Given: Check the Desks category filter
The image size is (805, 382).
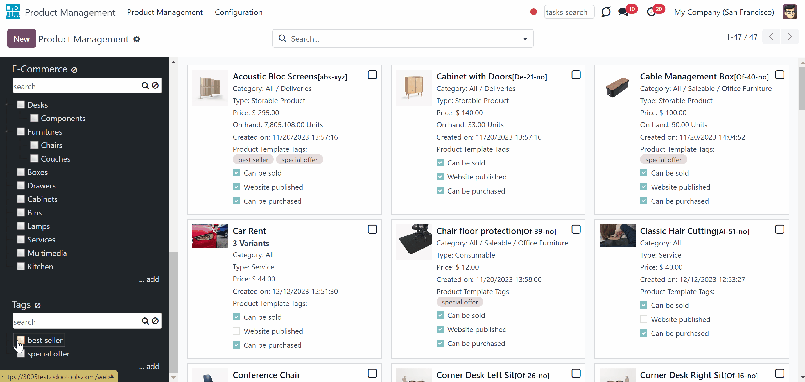Looking at the screenshot, I should point(21,105).
